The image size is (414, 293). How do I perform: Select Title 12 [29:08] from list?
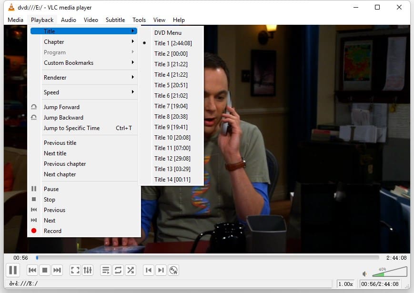pyautogui.click(x=172, y=159)
